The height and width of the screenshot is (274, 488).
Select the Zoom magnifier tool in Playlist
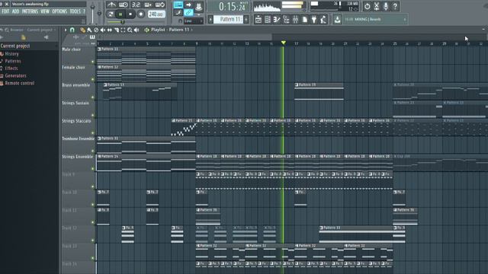pyautogui.click(x=130, y=30)
